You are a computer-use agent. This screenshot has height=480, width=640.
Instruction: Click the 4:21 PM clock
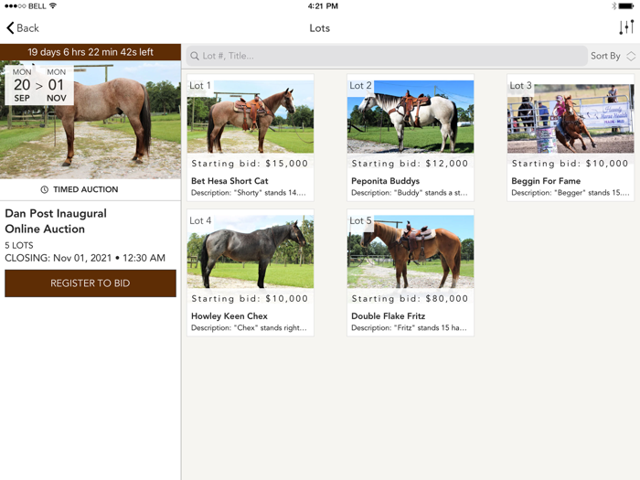323,5
